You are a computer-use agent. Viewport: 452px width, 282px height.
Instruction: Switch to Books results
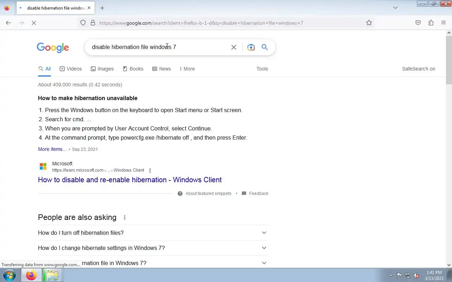coord(133,69)
